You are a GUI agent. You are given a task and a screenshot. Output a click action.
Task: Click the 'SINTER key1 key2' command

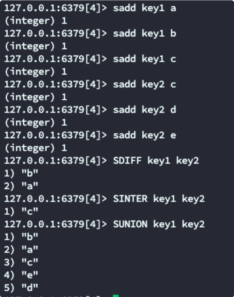click(x=159, y=199)
